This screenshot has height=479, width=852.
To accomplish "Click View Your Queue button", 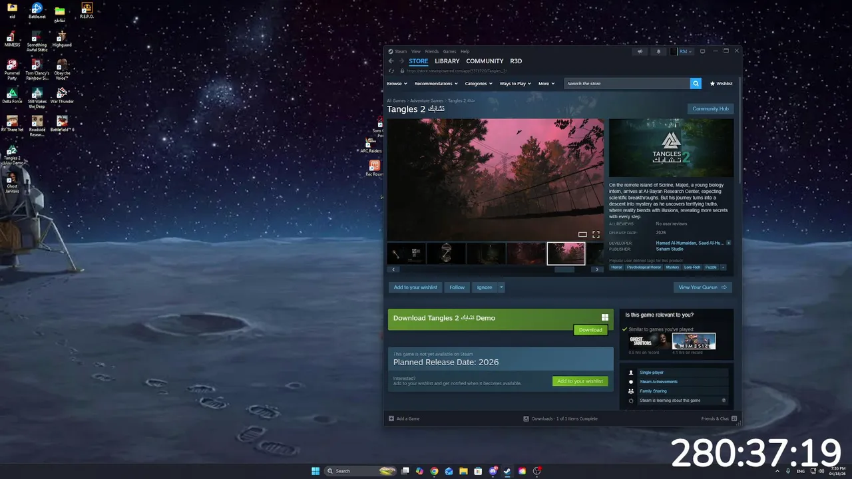I will 702,287.
